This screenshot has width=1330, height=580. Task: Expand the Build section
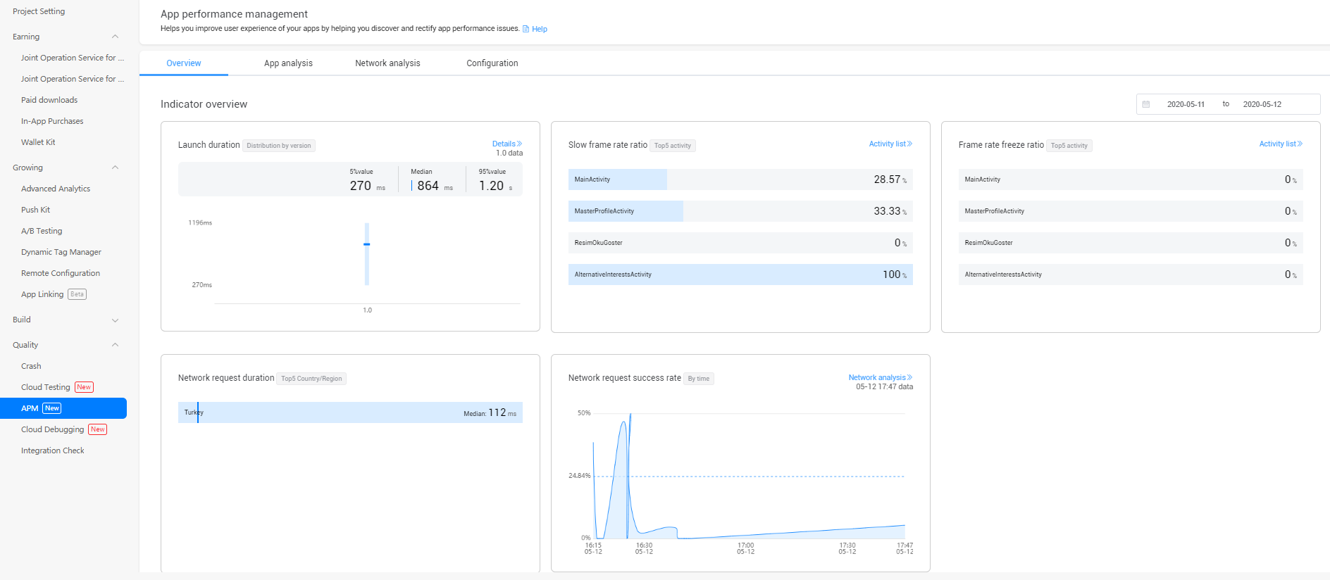[x=116, y=320]
